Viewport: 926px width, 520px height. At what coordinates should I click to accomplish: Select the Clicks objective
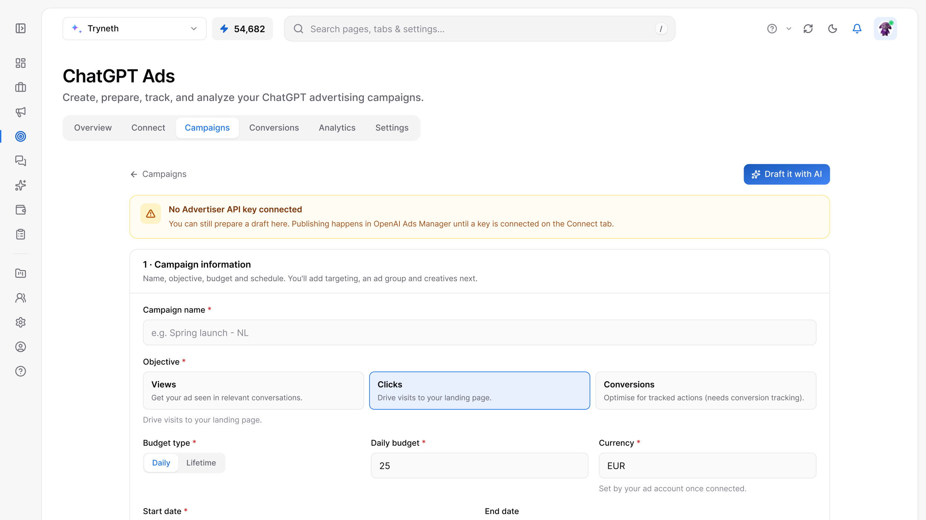pos(479,391)
